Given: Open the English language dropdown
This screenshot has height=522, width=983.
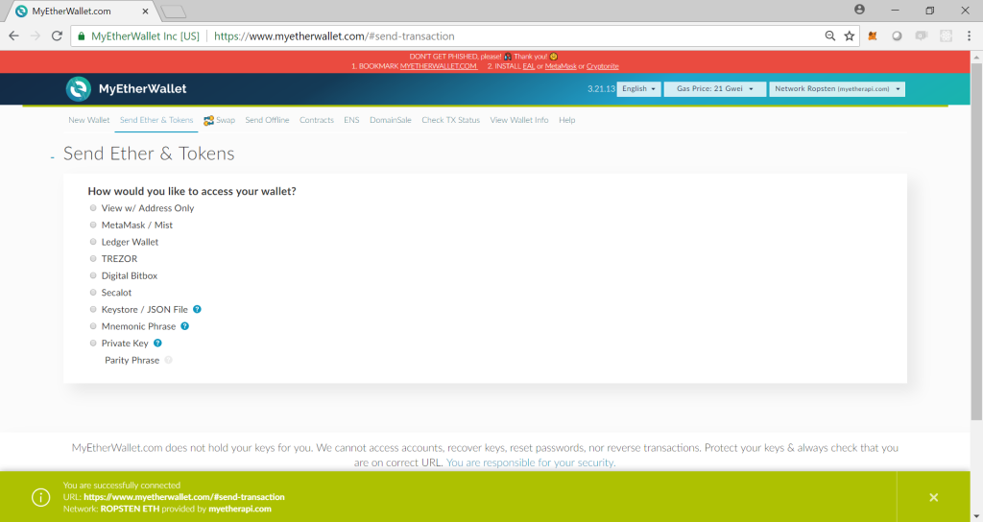Looking at the screenshot, I should [x=638, y=89].
